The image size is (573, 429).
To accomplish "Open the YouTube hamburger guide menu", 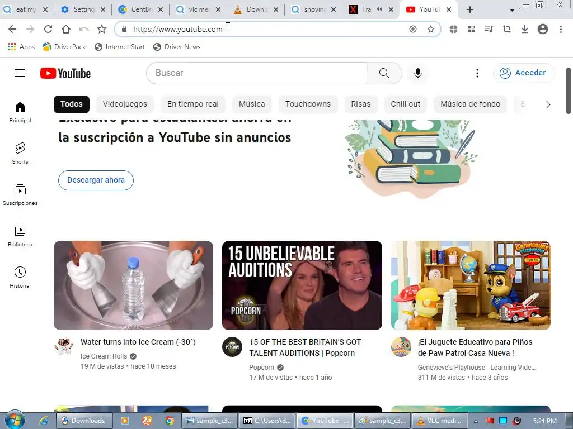I will pyautogui.click(x=20, y=73).
